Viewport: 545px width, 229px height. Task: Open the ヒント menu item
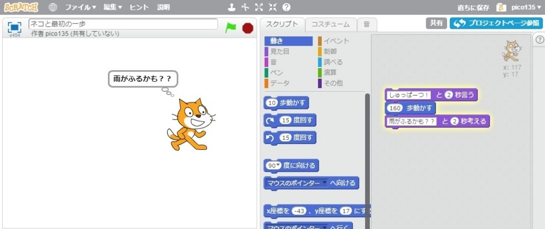point(139,7)
